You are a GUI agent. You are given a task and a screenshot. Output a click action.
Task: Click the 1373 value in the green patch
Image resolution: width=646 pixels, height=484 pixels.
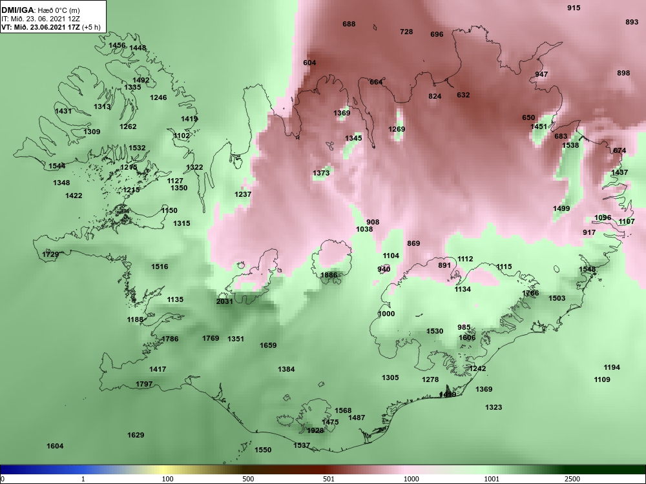[x=321, y=173]
